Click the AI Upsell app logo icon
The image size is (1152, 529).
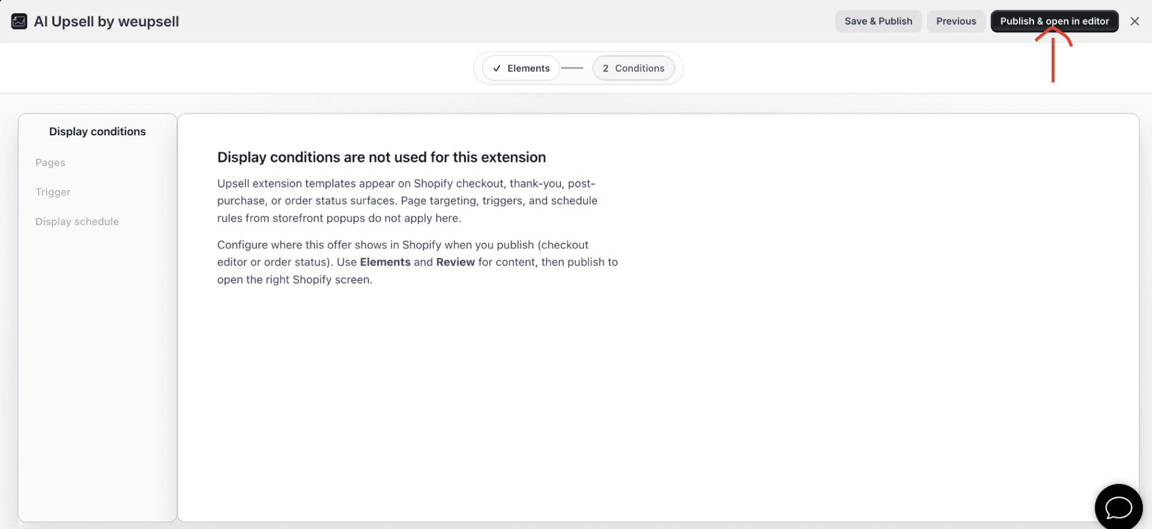pyautogui.click(x=19, y=22)
